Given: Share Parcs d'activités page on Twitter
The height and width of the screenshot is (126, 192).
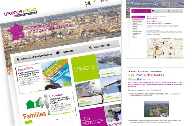Looking at the screenshot, I should click(x=141, y=79).
